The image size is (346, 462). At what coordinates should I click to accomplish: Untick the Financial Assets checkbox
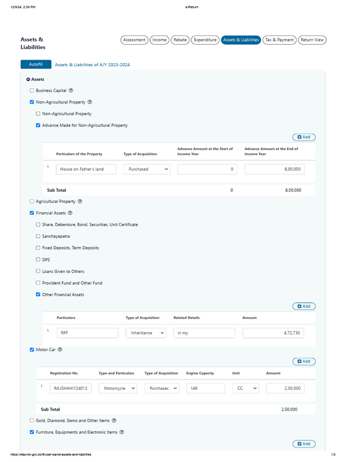(32, 213)
